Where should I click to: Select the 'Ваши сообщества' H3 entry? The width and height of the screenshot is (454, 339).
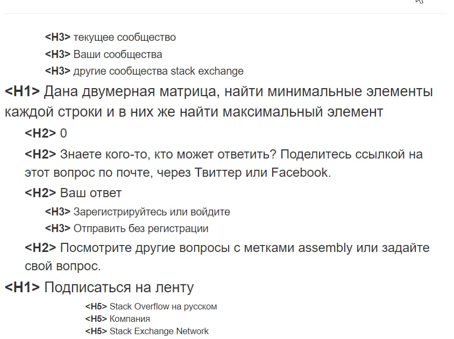click(117, 54)
